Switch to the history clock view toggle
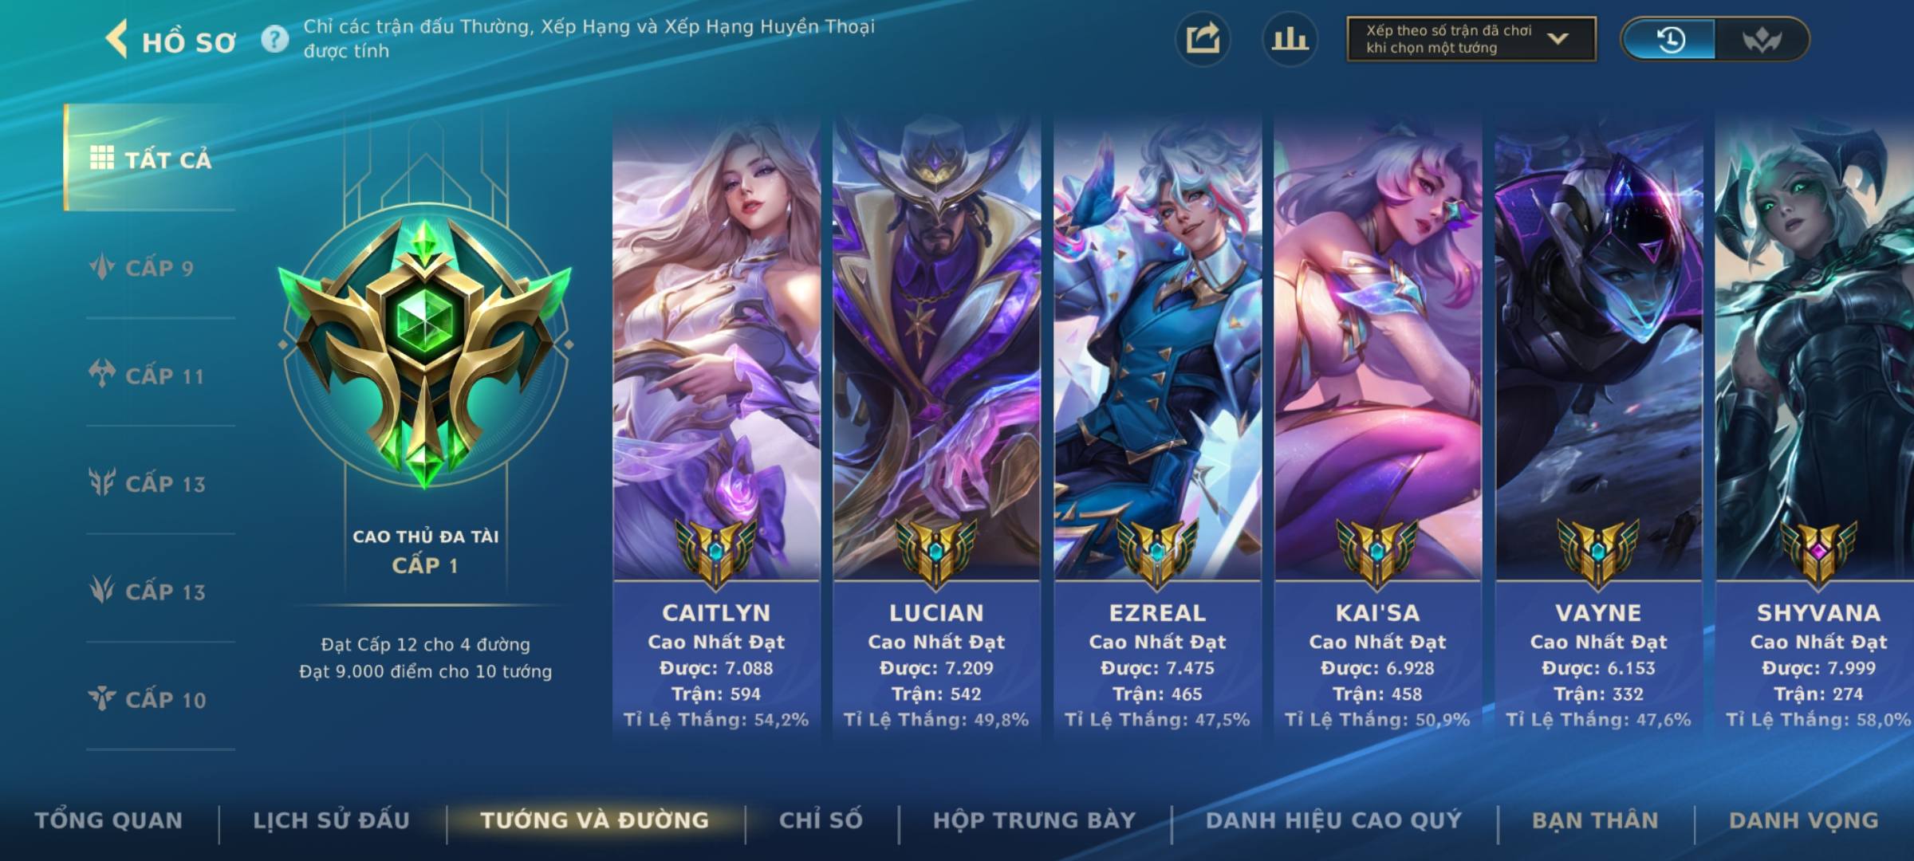 1669,39
